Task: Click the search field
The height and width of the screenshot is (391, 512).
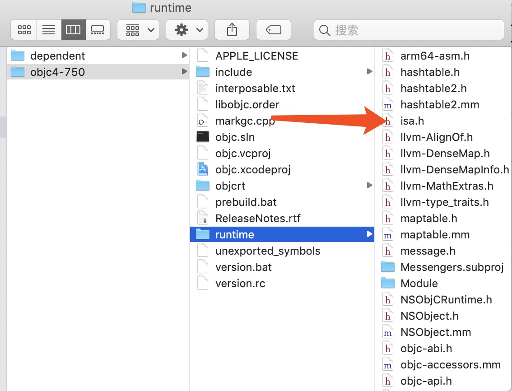Action: click(x=409, y=30)
